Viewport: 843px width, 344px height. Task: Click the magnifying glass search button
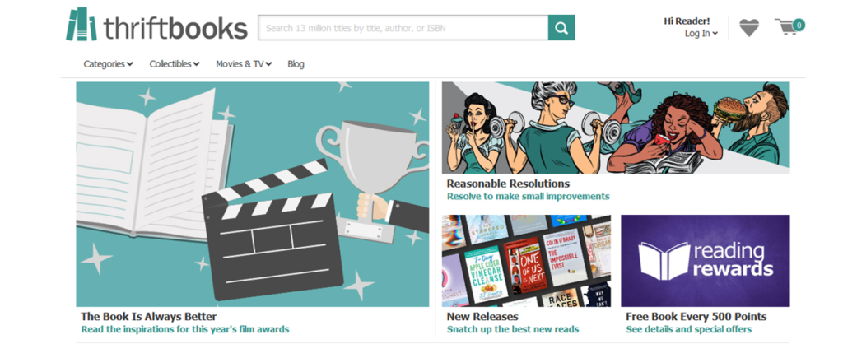tap(561, 28)
